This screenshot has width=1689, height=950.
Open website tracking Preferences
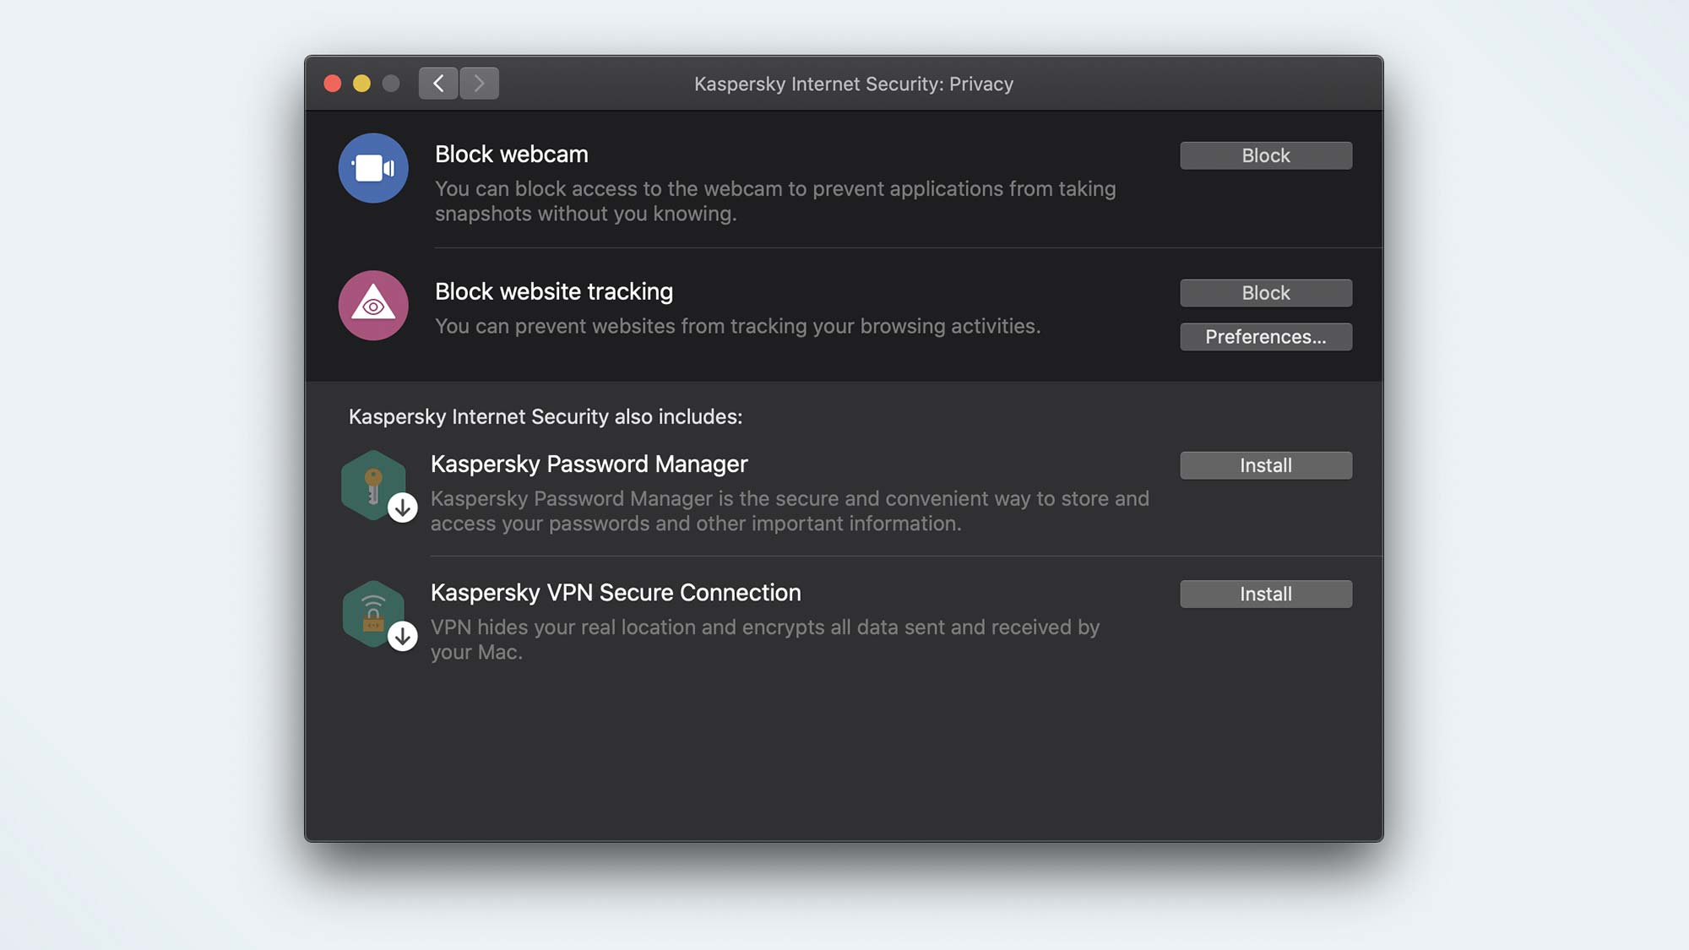1266,337
